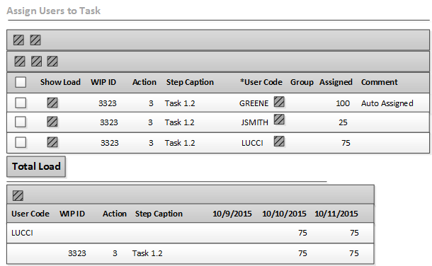Click Show Load icon for GREENE row

coord(52,103)
